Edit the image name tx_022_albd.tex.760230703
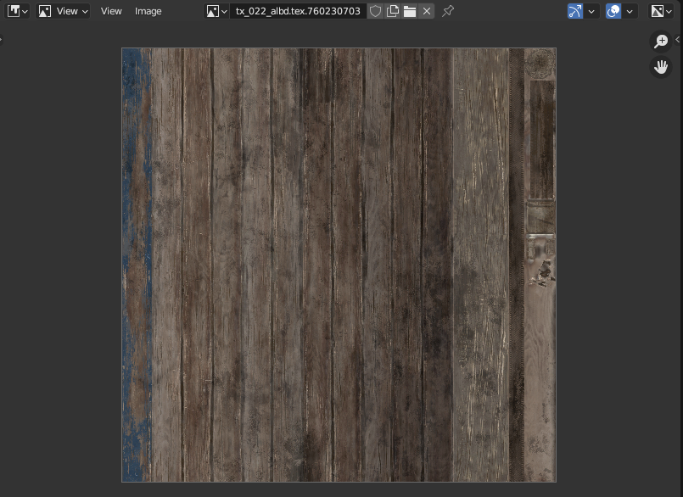This screenshot has width=683, height=497. click(298, 11)
